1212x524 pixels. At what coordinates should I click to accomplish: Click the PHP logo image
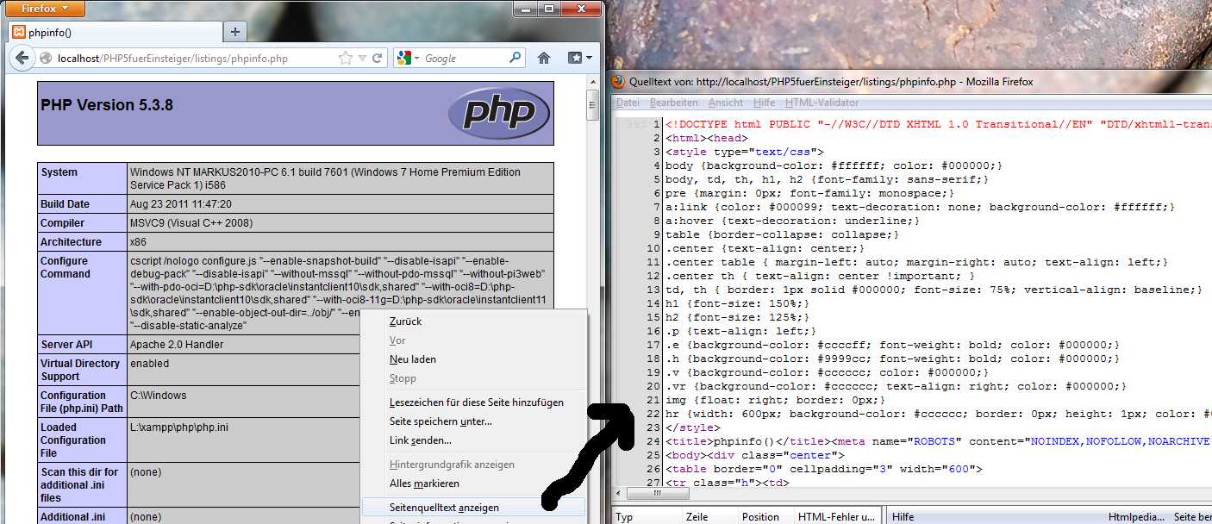tap(498, 114)
